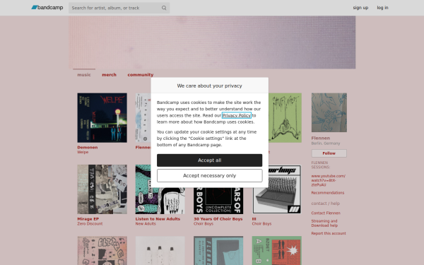Open the green and red cassette cover

point(276,251)
